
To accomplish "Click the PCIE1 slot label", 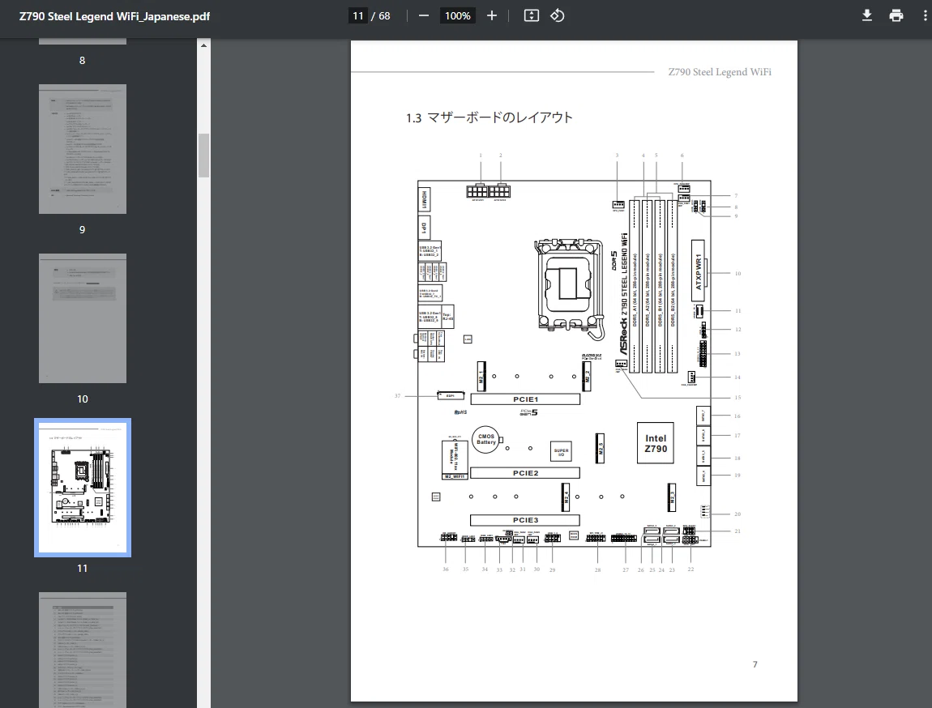I will pos(525,399).
